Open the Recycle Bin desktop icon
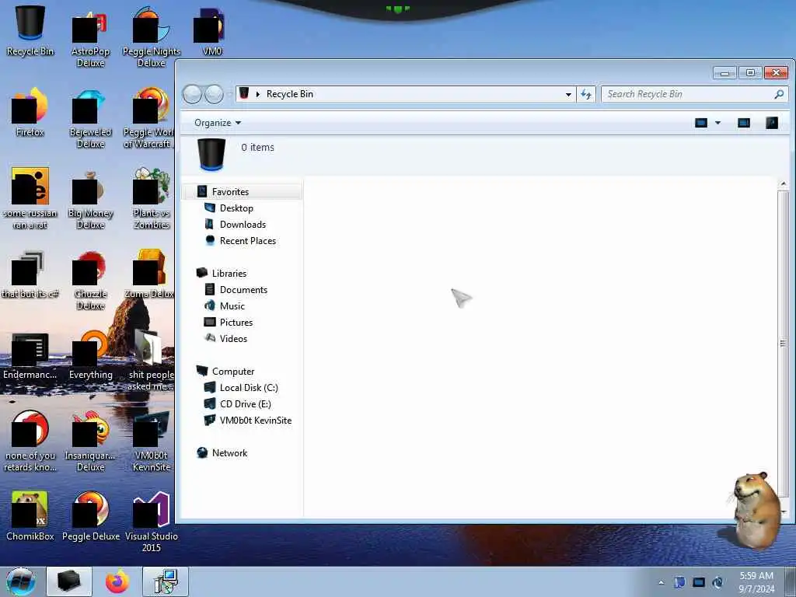 pos(30,30)
